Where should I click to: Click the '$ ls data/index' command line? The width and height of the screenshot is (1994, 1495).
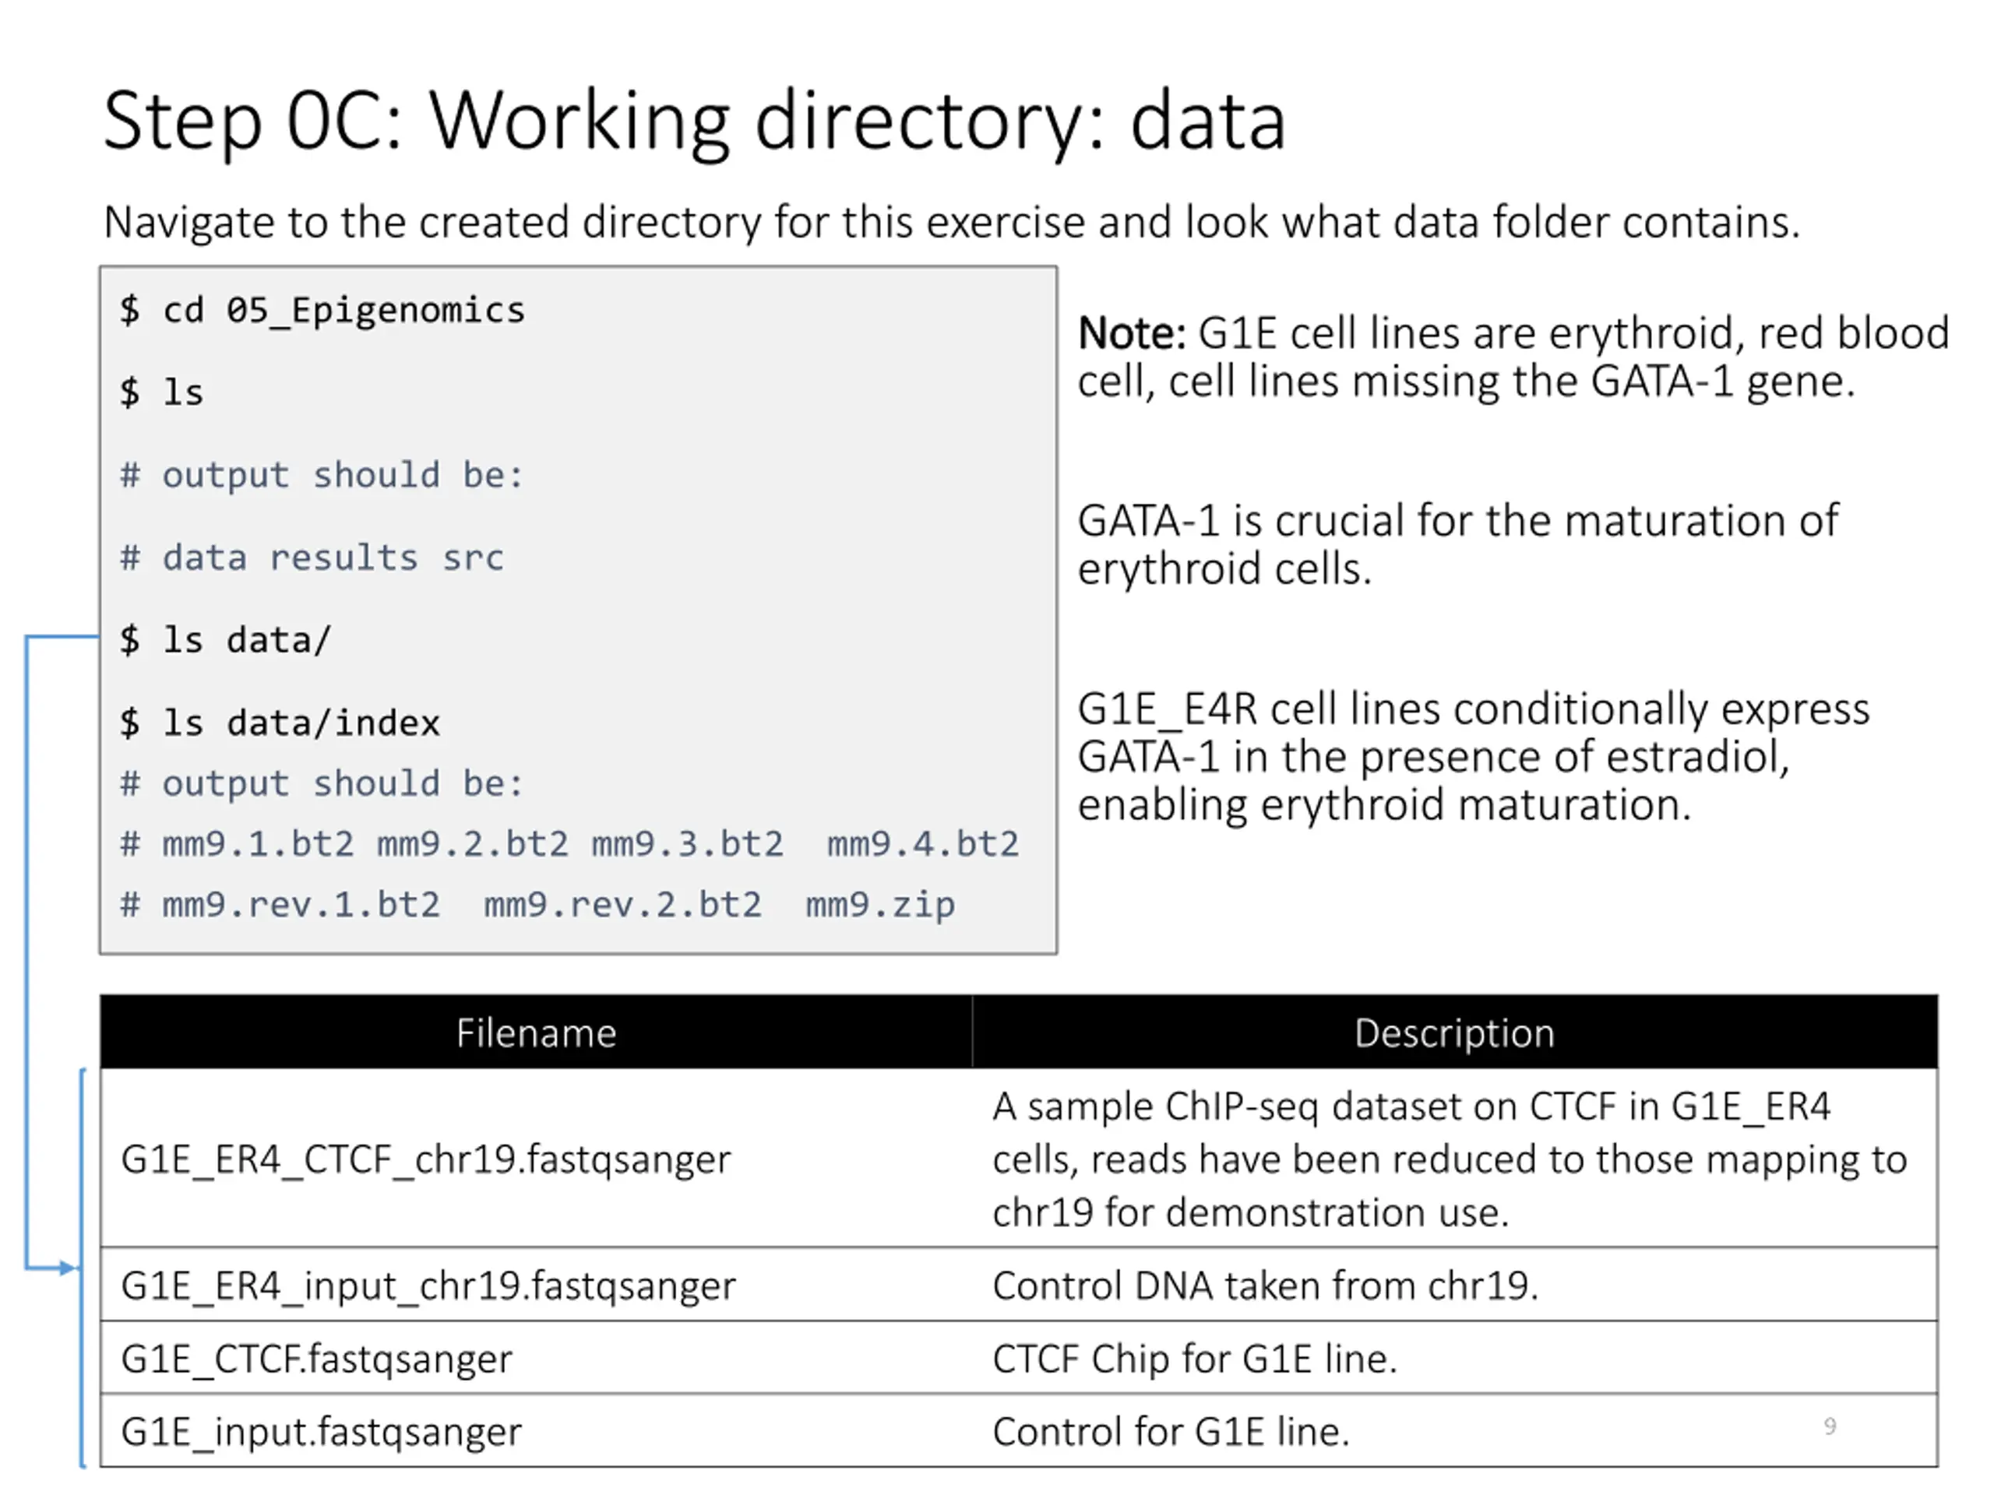tap(280, 723)
